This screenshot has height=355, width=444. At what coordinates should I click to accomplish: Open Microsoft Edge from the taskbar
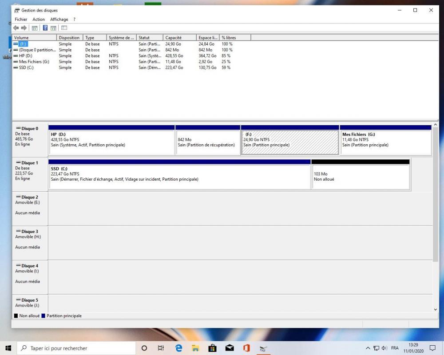178,348
